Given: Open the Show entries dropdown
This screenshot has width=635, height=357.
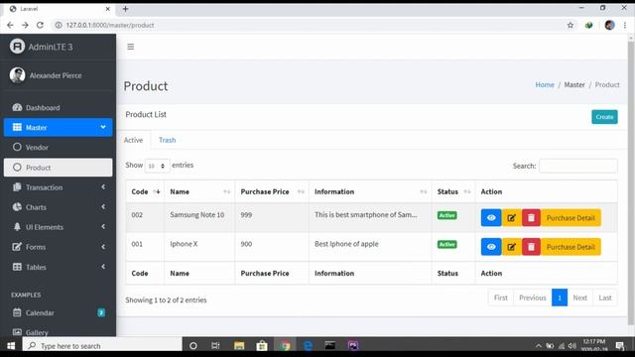Looking at the screenshot, I should click(x=157, y=166).
